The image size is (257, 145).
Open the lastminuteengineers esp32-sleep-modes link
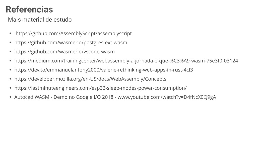click(100, 88)
